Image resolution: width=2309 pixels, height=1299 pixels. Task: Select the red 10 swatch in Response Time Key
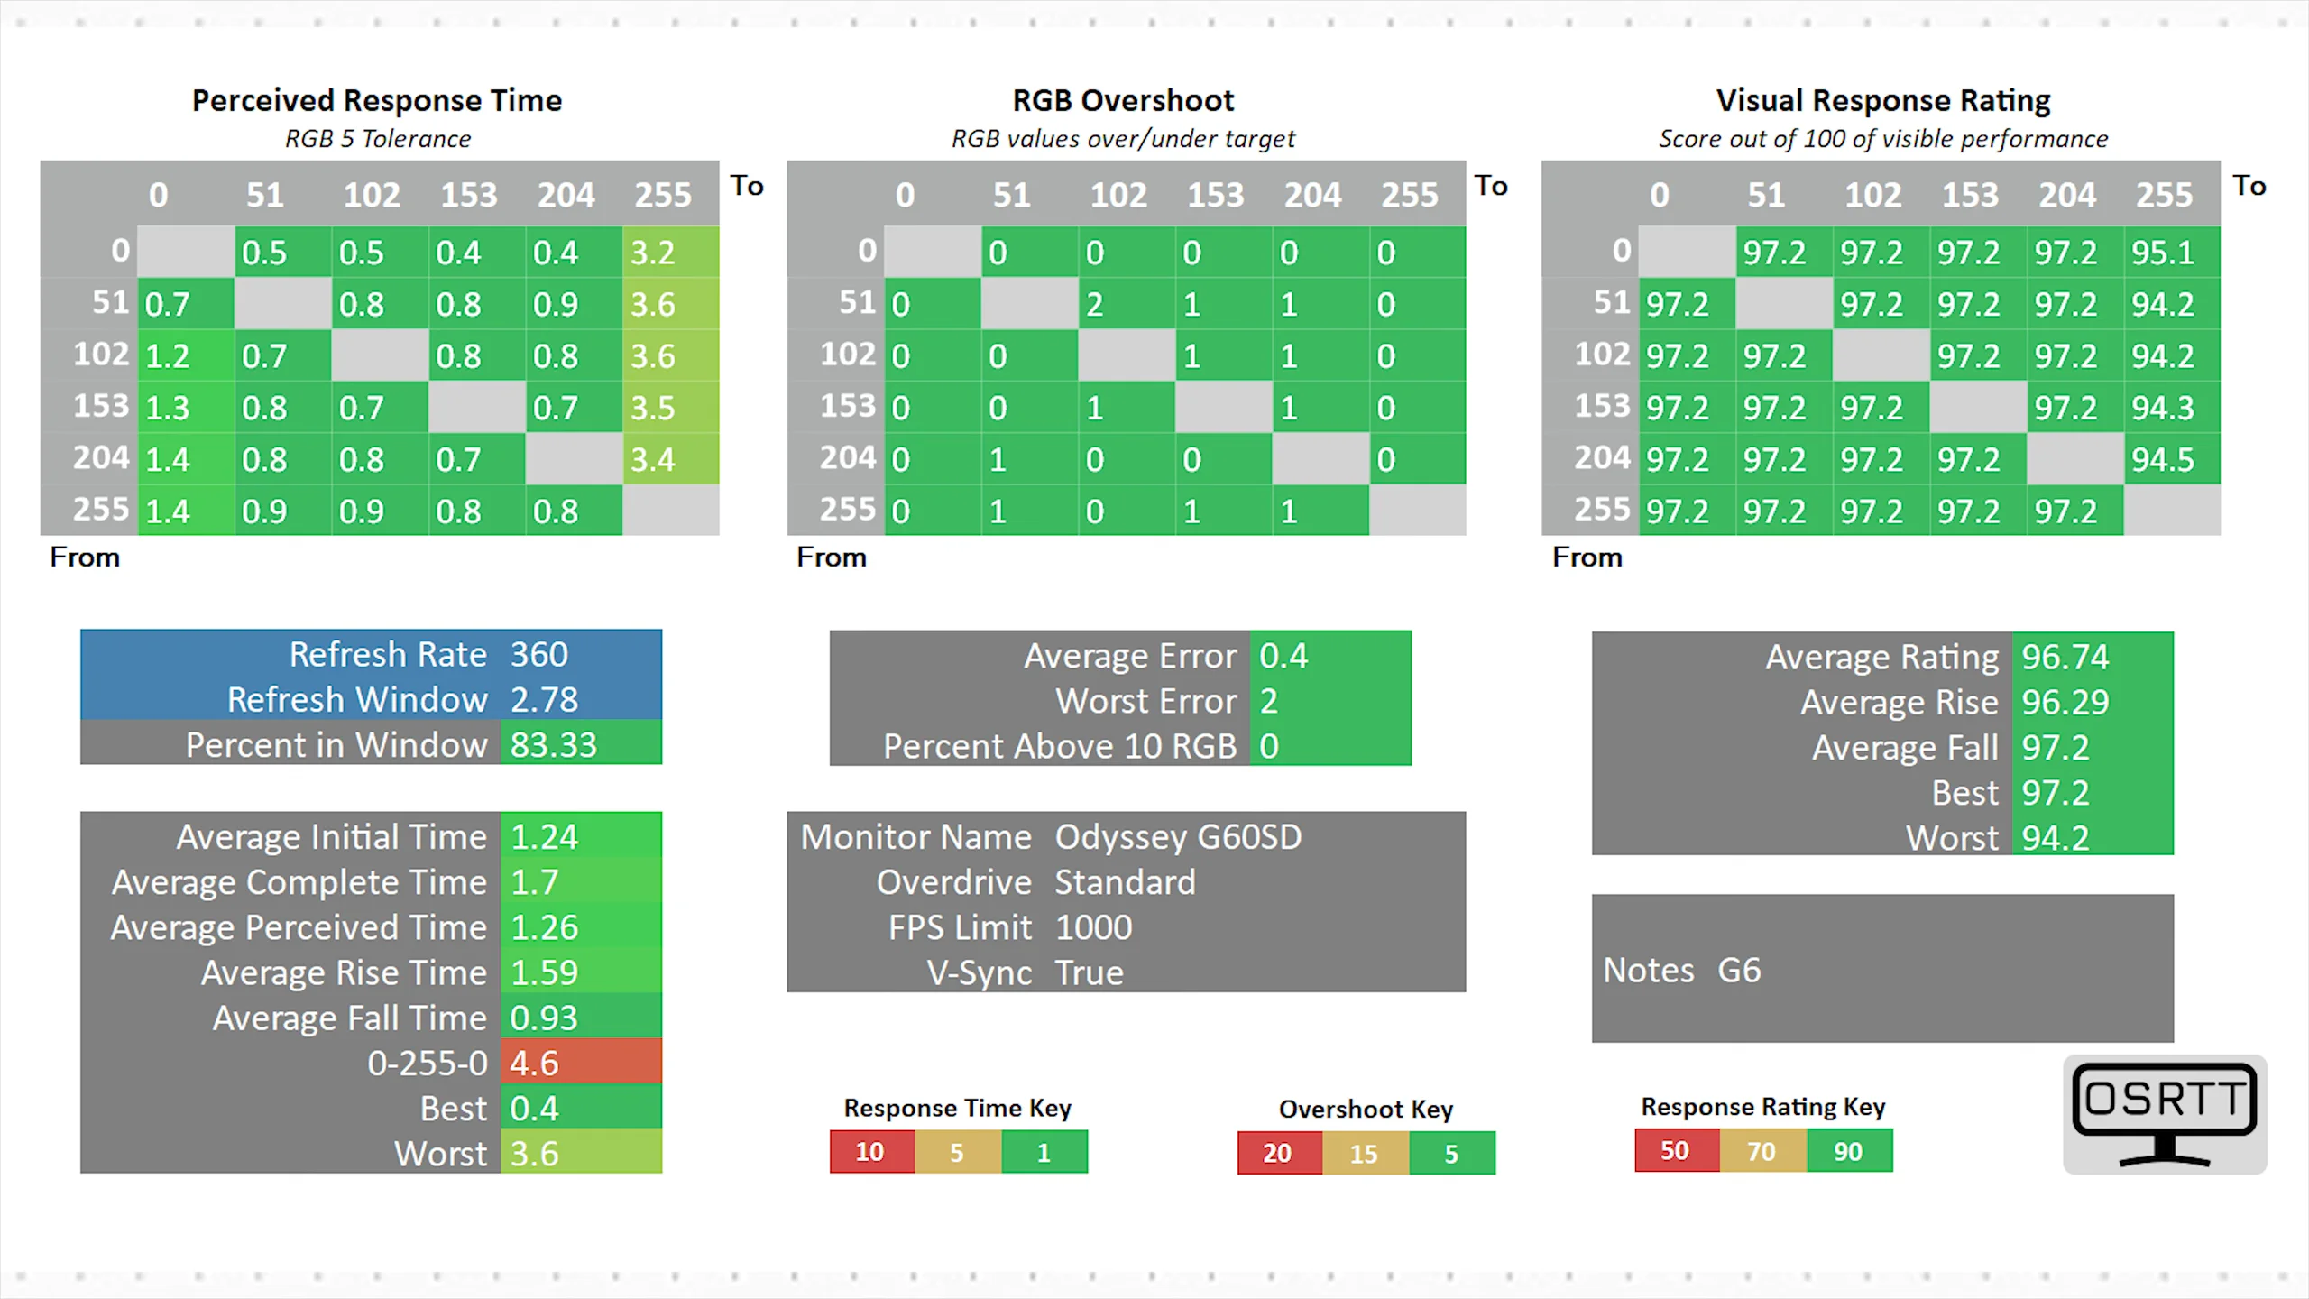pos(870,1152)
